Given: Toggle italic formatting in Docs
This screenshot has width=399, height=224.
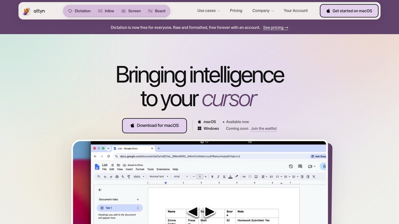Looking at the screenshot, I should (x=218, y=177).
